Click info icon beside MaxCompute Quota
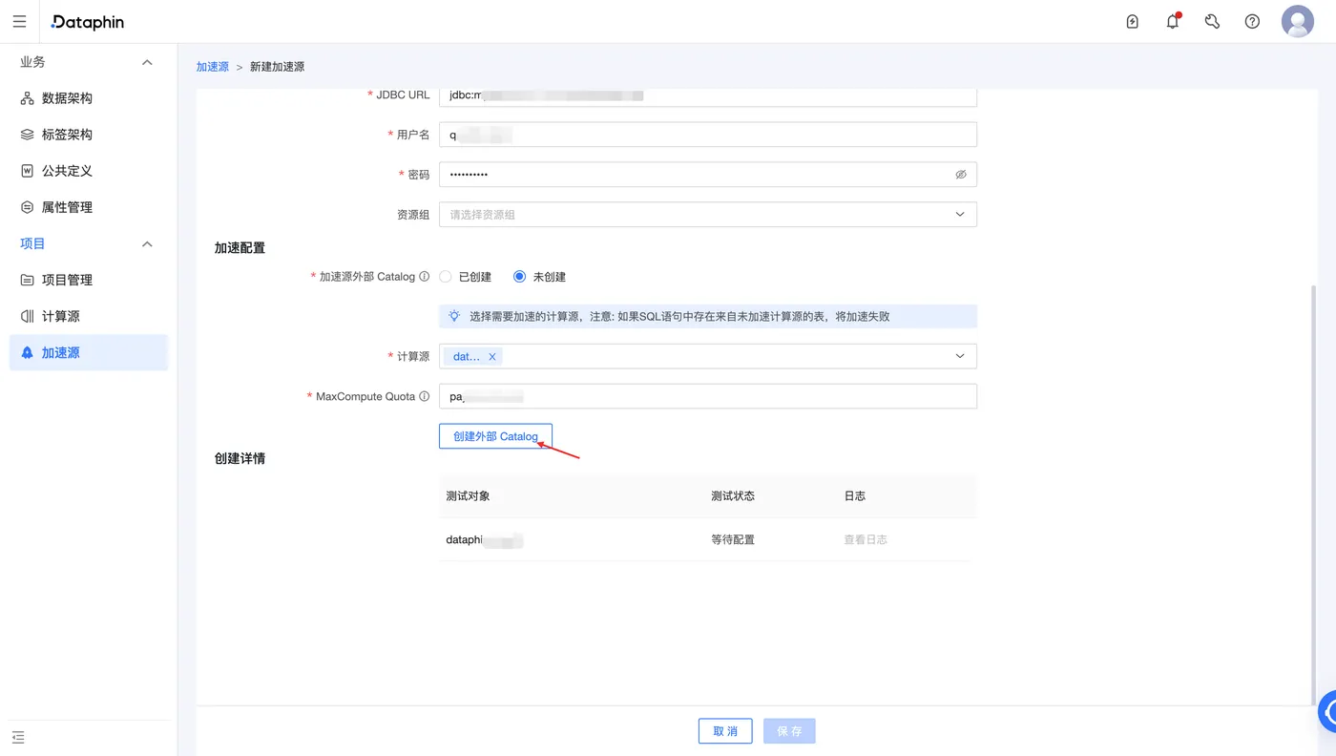The height and width of the screenshot is (756, 1336). pos(425,396)
